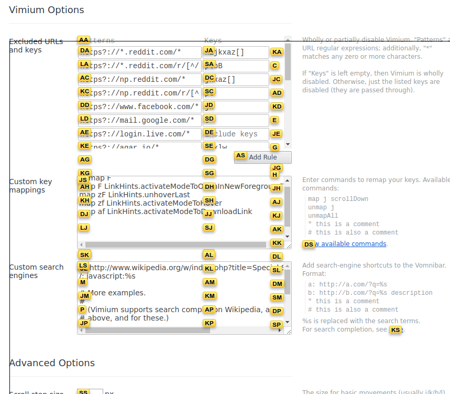
Task: Remove the first reddit.com exclusion rule
Action: [277, 52]
